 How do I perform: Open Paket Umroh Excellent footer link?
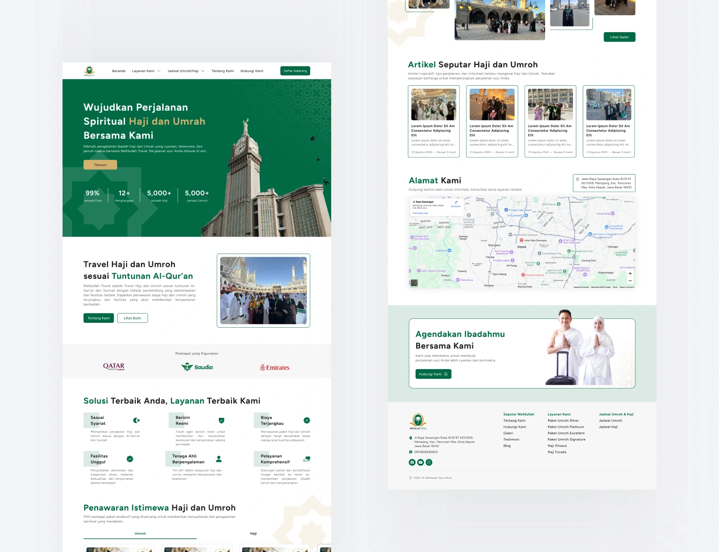[566, 433]
